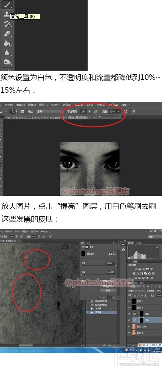Click opacity pressure icon beside 不透明度 12%

click(96, 112)
